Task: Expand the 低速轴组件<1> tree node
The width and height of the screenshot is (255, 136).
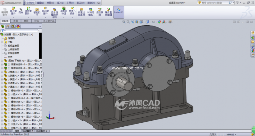Action: (2, 64)
